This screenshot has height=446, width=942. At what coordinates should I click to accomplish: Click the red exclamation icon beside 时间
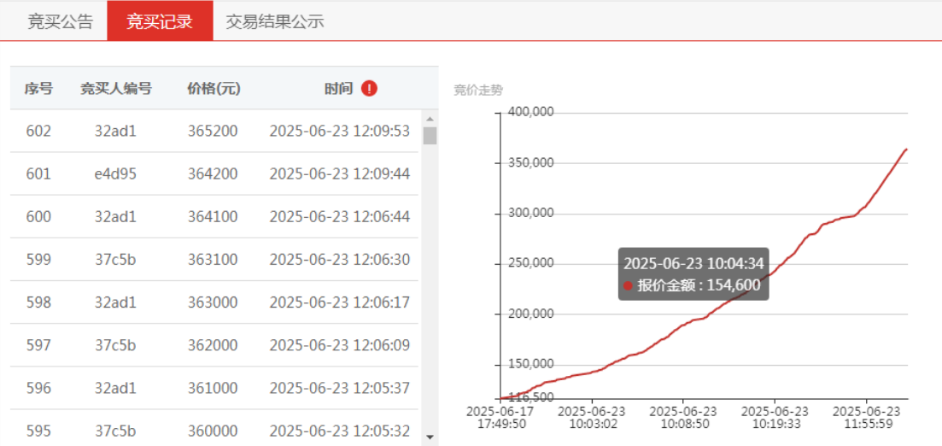click(369, 89)
